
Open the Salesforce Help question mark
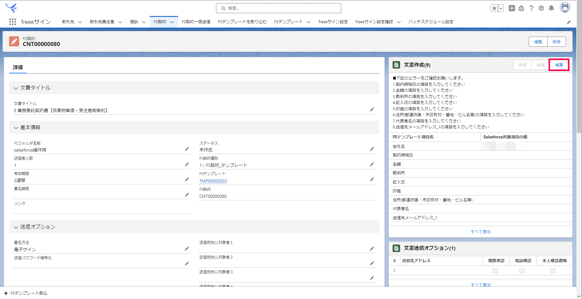click(531, 8)
